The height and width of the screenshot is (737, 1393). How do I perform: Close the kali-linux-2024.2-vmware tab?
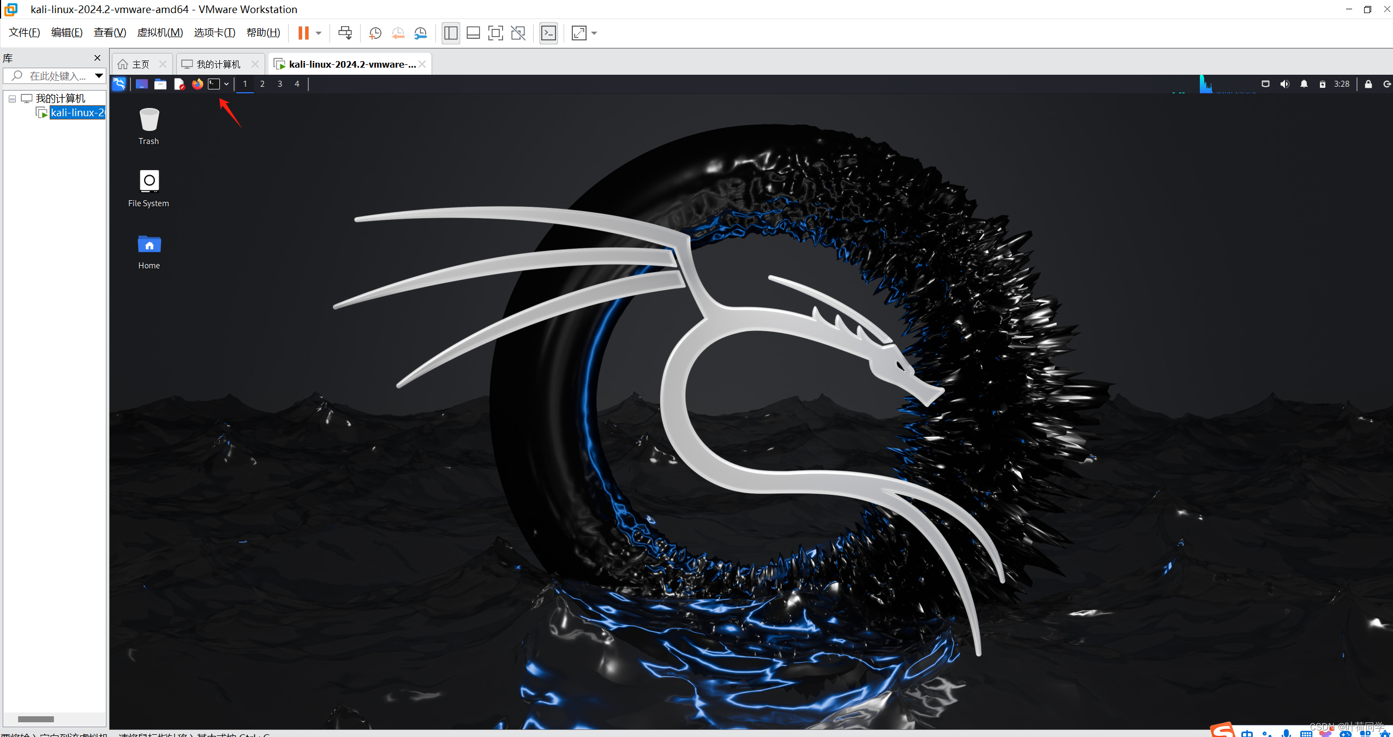pos(422,64)
